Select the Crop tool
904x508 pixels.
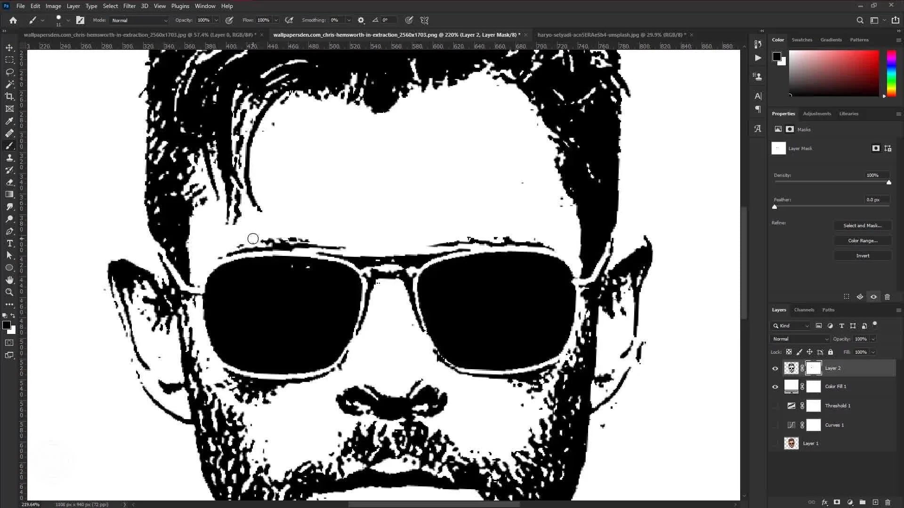coord(9,96)
